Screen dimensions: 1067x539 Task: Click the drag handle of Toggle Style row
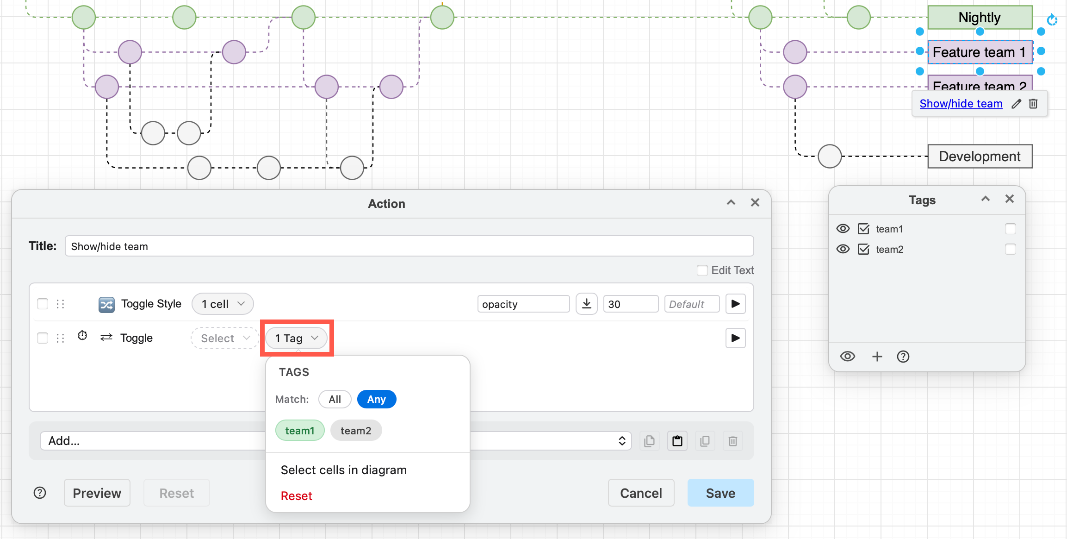pyautogui.click(x=60, y=304)
